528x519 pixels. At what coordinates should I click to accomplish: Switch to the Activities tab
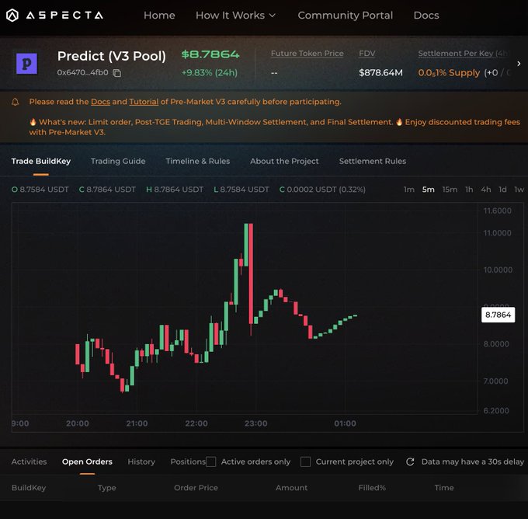click(29, 462)
